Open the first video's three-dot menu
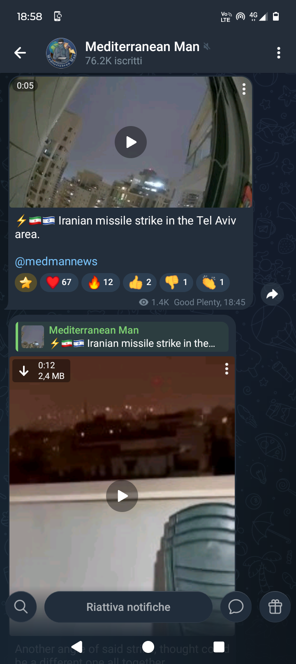The height and width of the screenshot is (664, 296). 244,89
